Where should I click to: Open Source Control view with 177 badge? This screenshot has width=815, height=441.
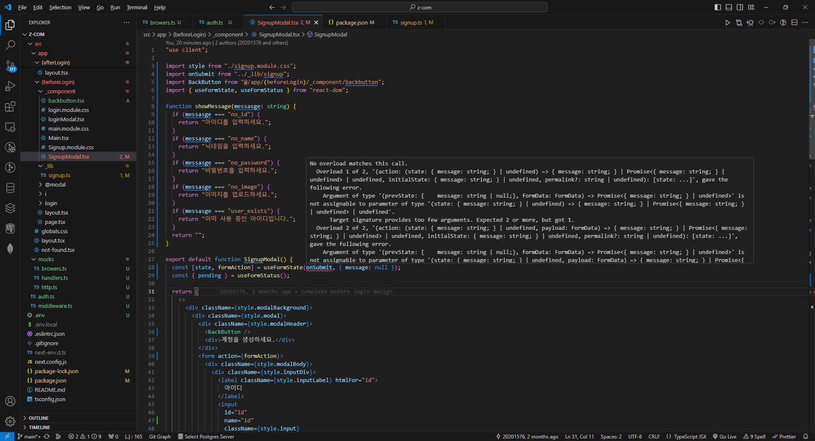(10, 66)
